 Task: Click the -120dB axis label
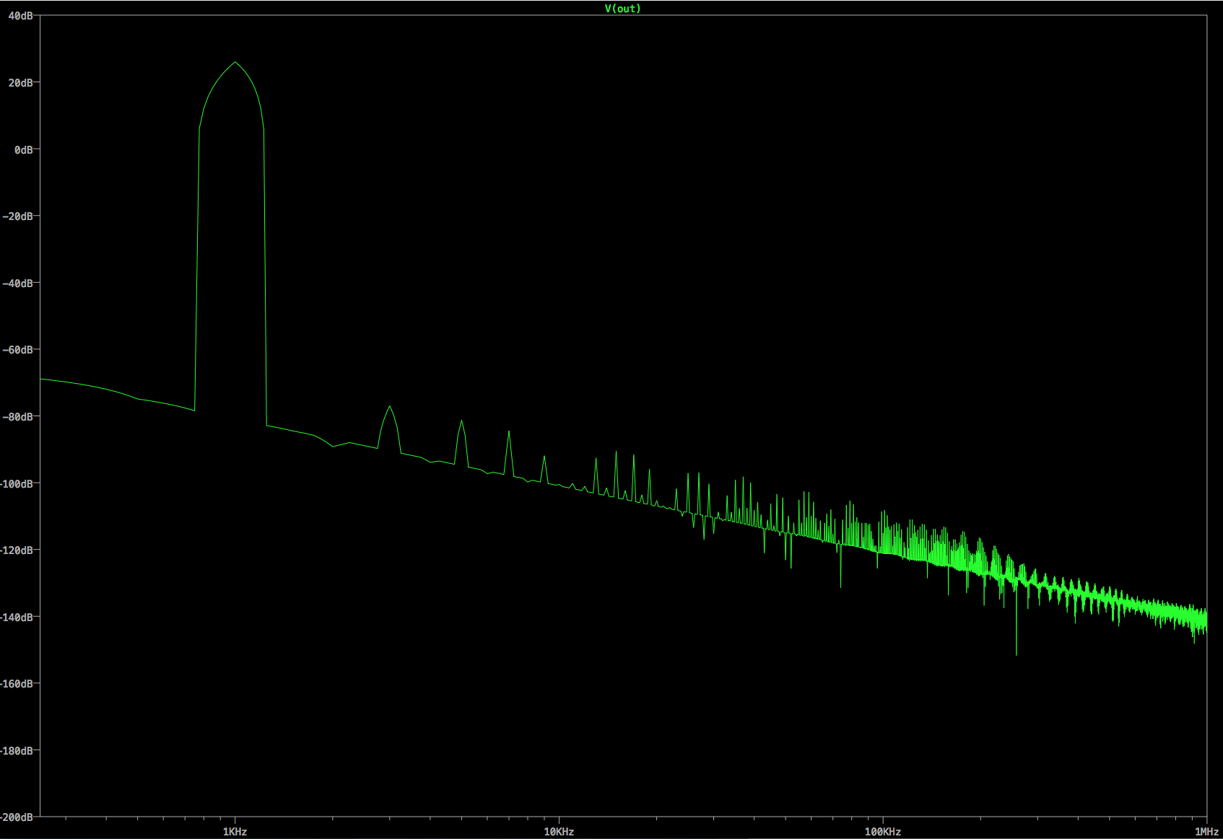tap(17, 550)
